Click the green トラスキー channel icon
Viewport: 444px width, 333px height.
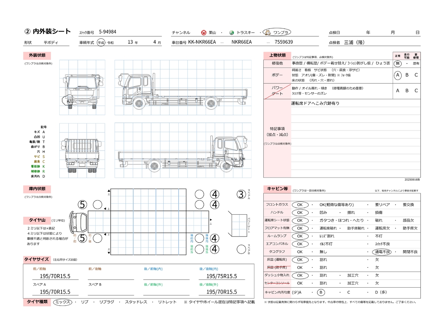click(x=232, y=33)
